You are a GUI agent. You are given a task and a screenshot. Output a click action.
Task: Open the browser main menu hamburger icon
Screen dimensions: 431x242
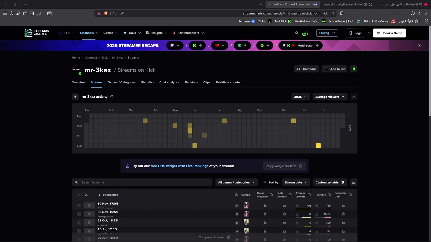tap(5, 13)
